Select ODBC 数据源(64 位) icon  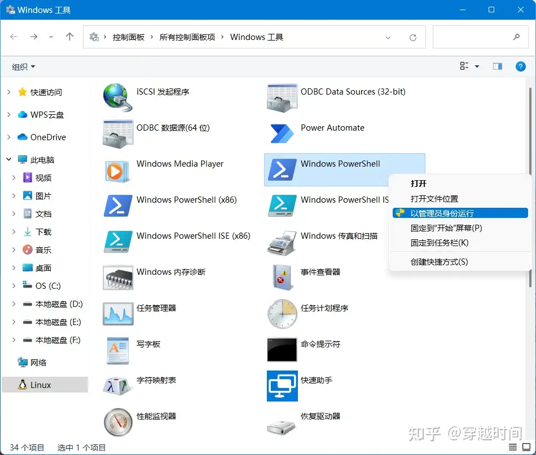[117, 133]
